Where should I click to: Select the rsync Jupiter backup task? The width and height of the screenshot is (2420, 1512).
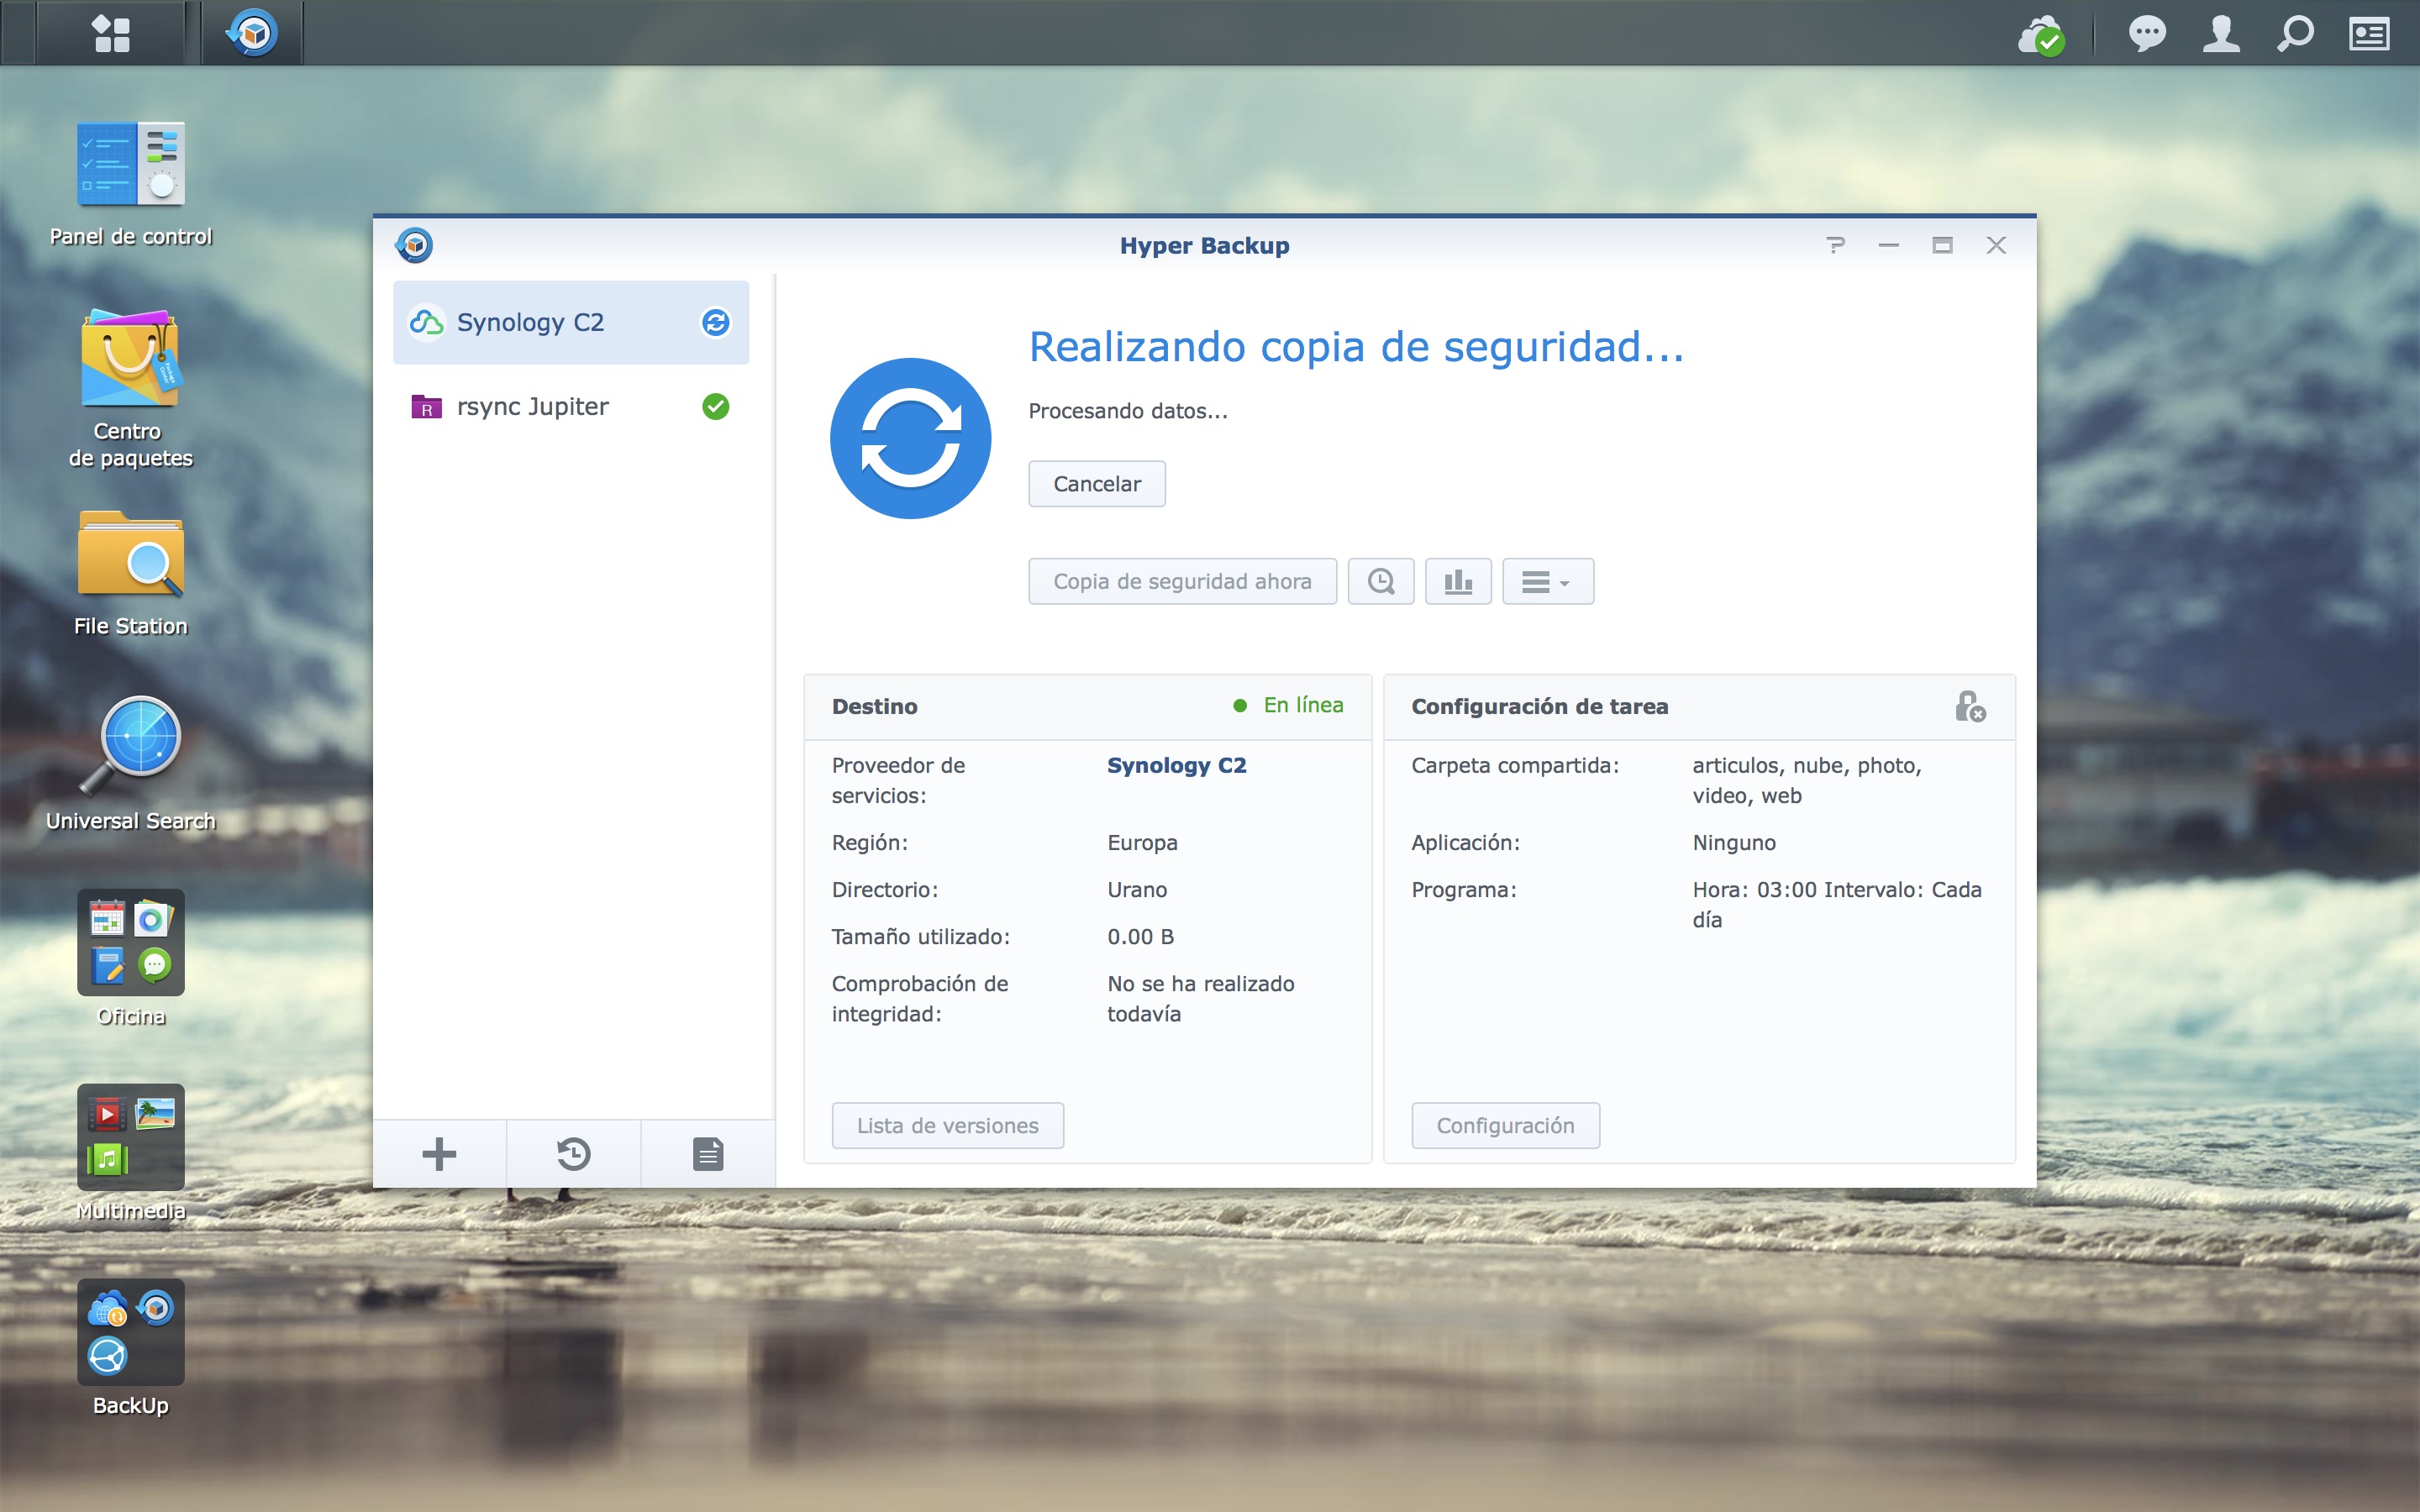[571, 406]
